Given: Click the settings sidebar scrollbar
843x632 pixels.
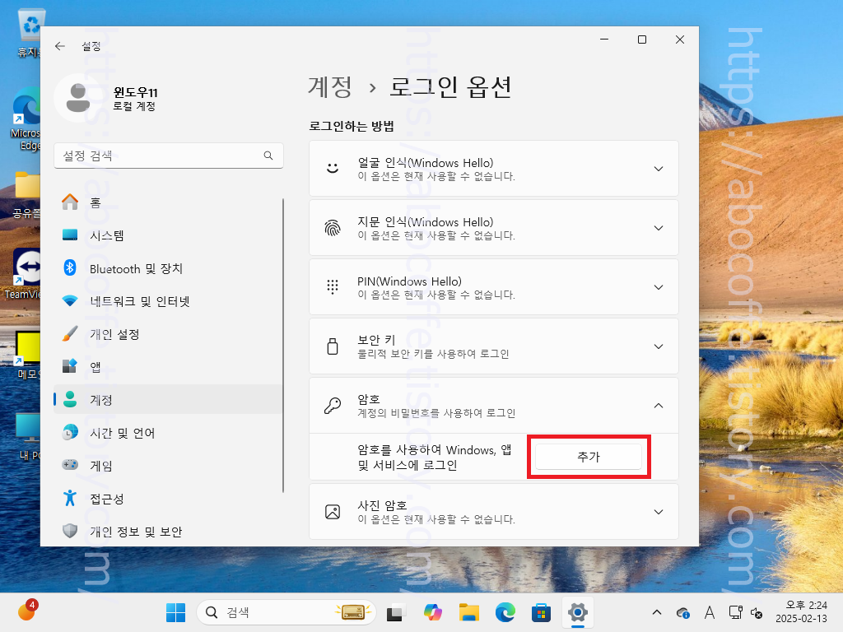Looking at the screenshot, I should (x=283, y=345).
